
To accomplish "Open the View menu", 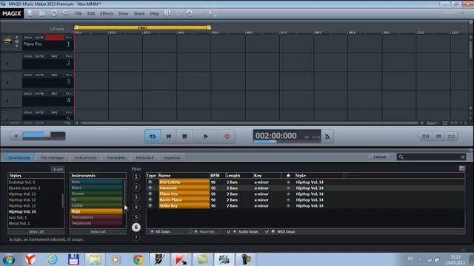I will click(x=124, y=13).
